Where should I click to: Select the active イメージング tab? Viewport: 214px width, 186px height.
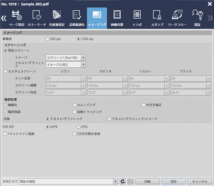(x=97, y=18)
